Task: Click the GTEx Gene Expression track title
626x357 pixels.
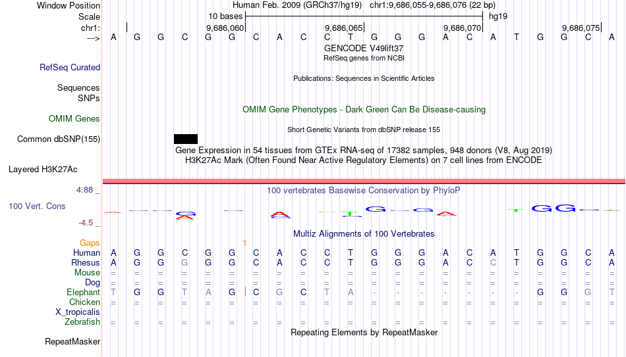Action: (x=364, y=150)
